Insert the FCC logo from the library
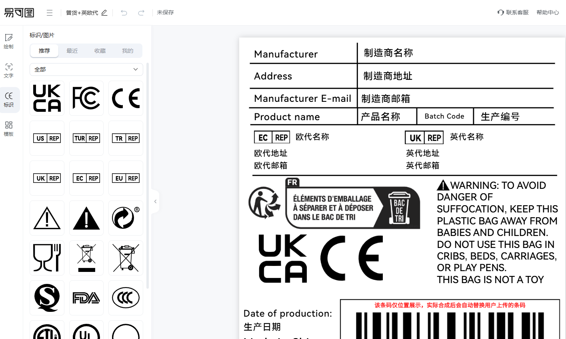The width and height of the screenshot is (566, 339). [86, 98]
